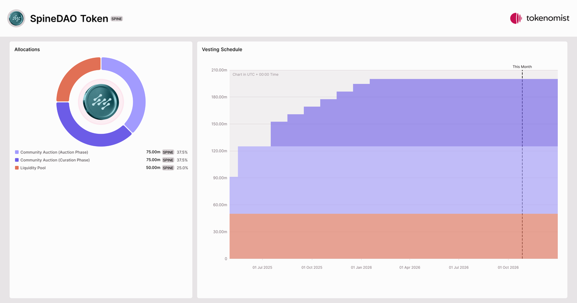Click the 01 Apr 2026 axis label
The height and width of the screenshot is (303, 577).
[x=410, y=267]
